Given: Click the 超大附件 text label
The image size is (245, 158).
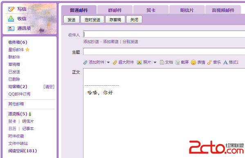Looking at the screenshot, I should [126, 62].
